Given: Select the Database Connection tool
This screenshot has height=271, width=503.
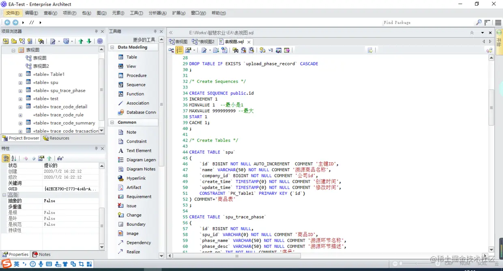Looking at the screenshot, I should 141,112.
